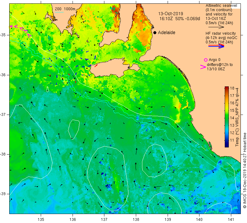Viewport: 247px width, 223px height.
Task: Click the temperature color scale bar
Action: 227,117
